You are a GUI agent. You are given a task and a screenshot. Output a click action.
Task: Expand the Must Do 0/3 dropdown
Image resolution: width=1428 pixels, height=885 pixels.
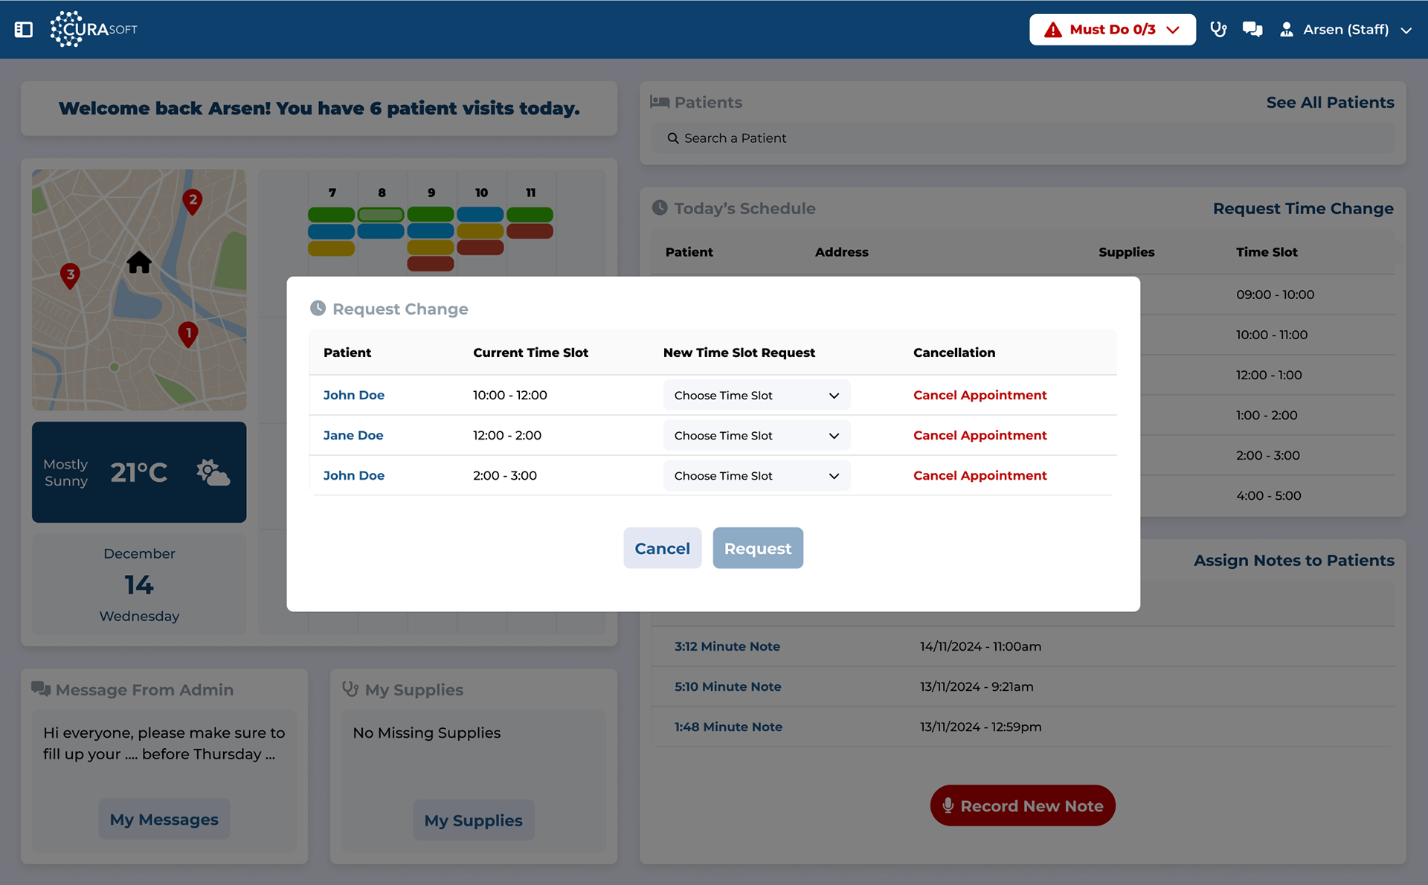1174,30
